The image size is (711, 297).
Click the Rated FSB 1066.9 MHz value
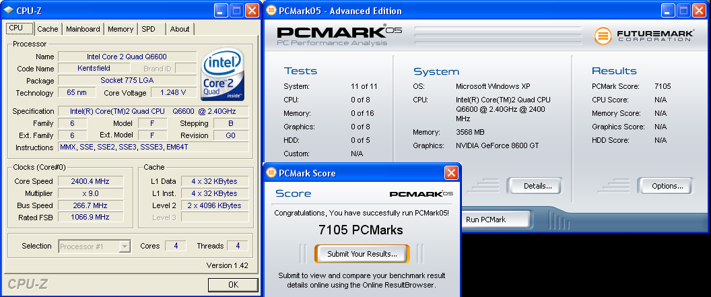click(x=90, y=218)
